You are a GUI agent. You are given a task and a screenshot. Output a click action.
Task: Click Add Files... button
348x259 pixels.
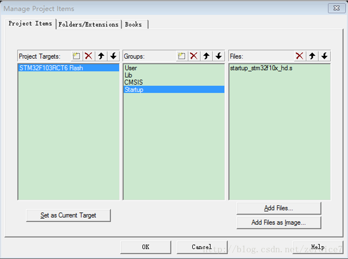[279, 208]
